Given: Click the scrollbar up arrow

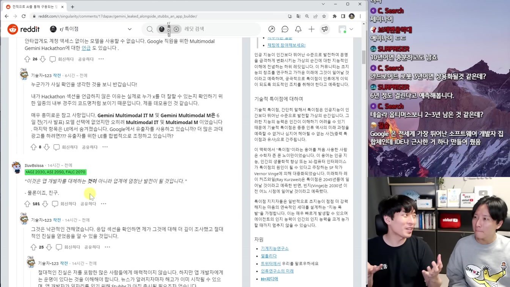Looking at the screenshot, I should [x=364, y=24].
